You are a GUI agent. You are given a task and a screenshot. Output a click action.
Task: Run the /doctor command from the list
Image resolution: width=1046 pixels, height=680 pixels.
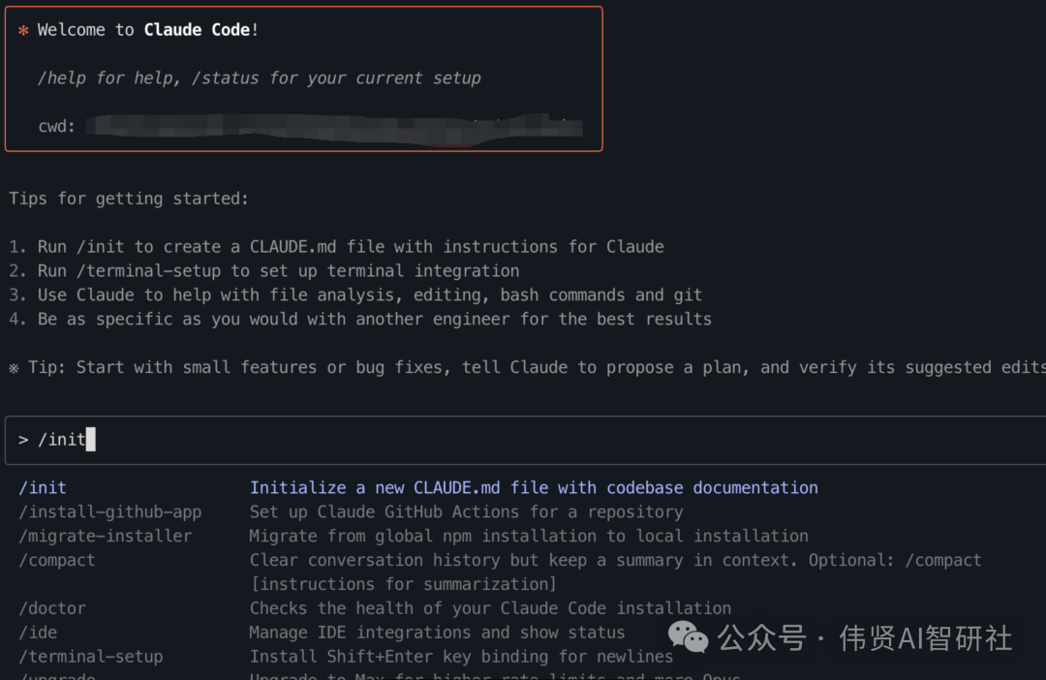pyautogui.click(x=52, y=608)
